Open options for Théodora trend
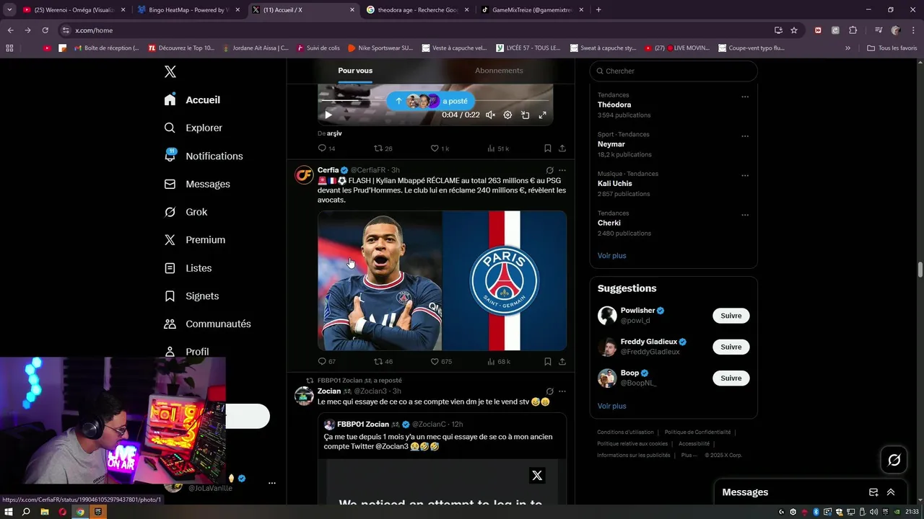Image resolution: width=924 pixels, height=519 pixels. click(745, 97)
